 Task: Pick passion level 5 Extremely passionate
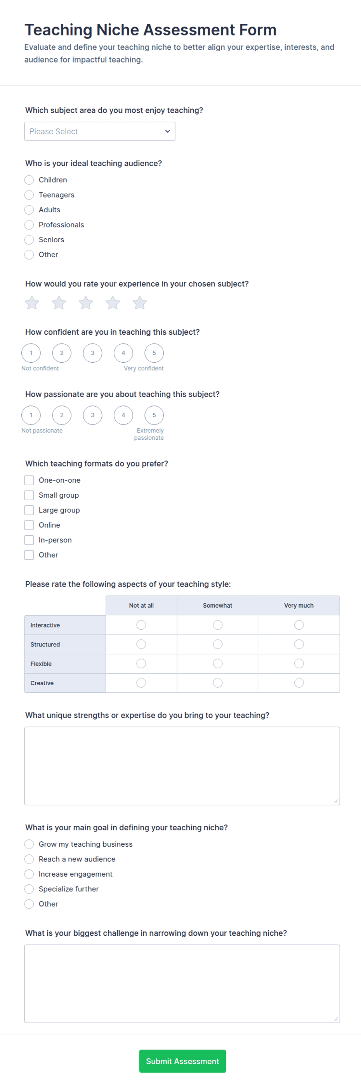tap(154, 416)
